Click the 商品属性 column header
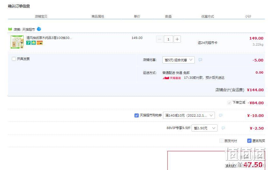 tap(98, 16)
